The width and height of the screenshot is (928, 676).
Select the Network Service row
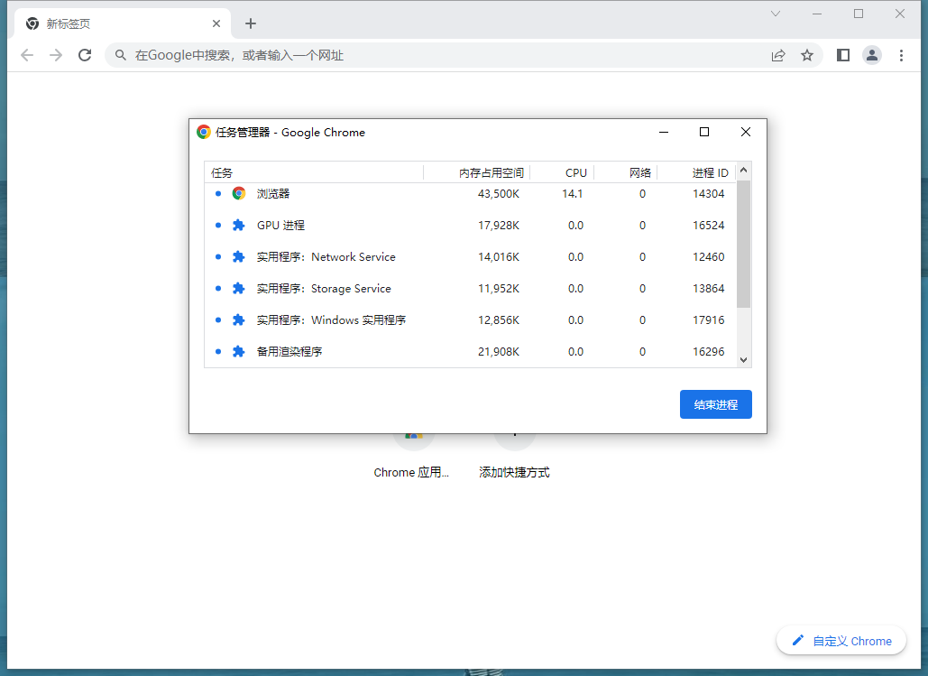471,256
